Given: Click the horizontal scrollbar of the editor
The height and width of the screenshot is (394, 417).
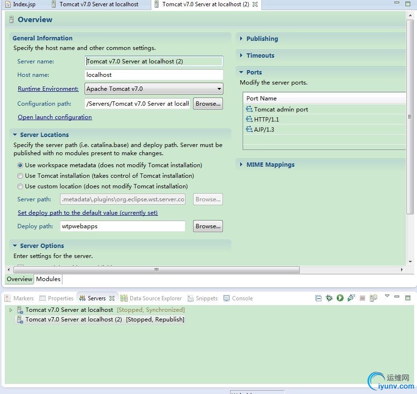Looking at the screenshot, I should point(157,270).
